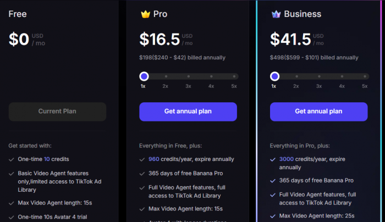This screenshot has width=385, height=222.
Task: Click checkmark beside 3000 credits/year in Business
Action: (x=273, y=159)
